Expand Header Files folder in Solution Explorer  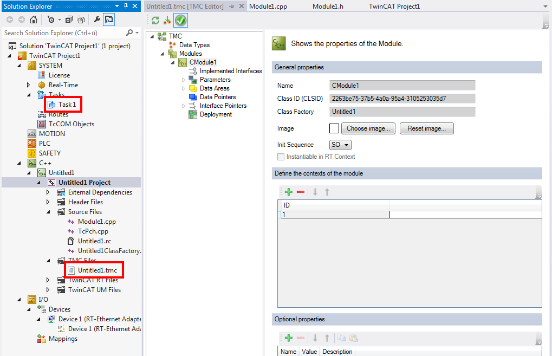click(x=48, y=202)
